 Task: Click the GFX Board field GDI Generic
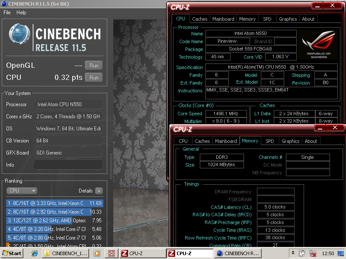coord(68,153)
